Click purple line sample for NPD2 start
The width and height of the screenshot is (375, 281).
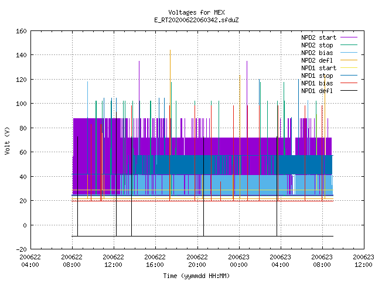coord(349,37)
